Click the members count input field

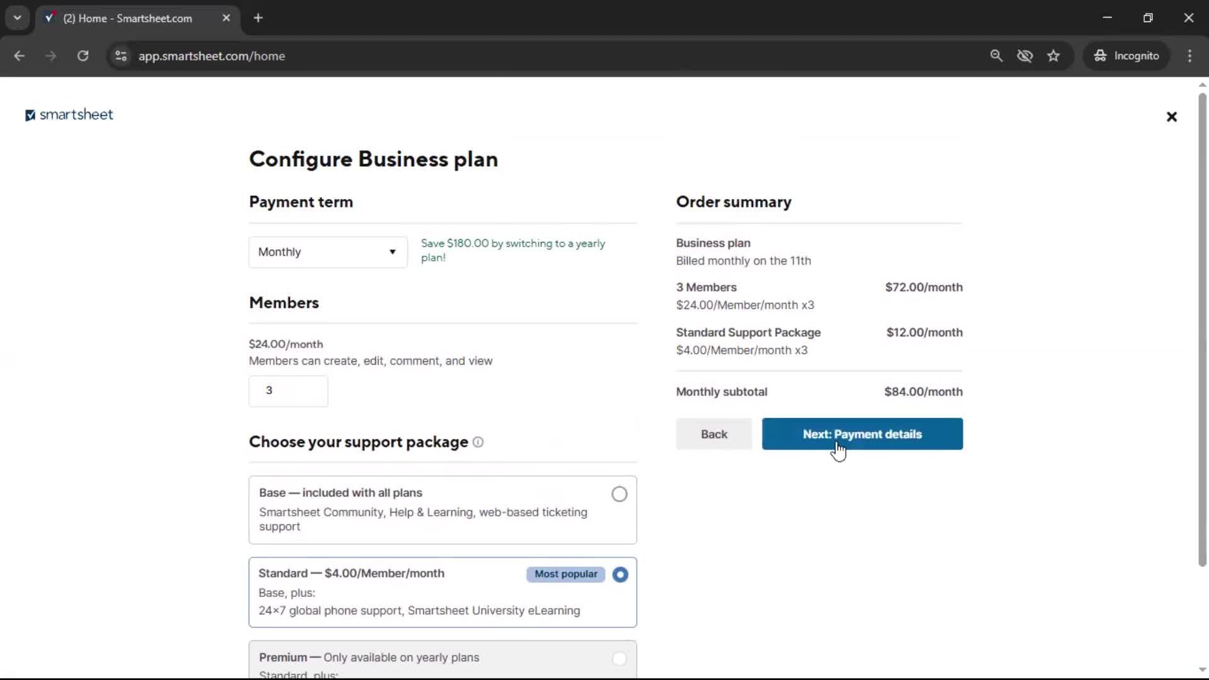coord(288,390)
